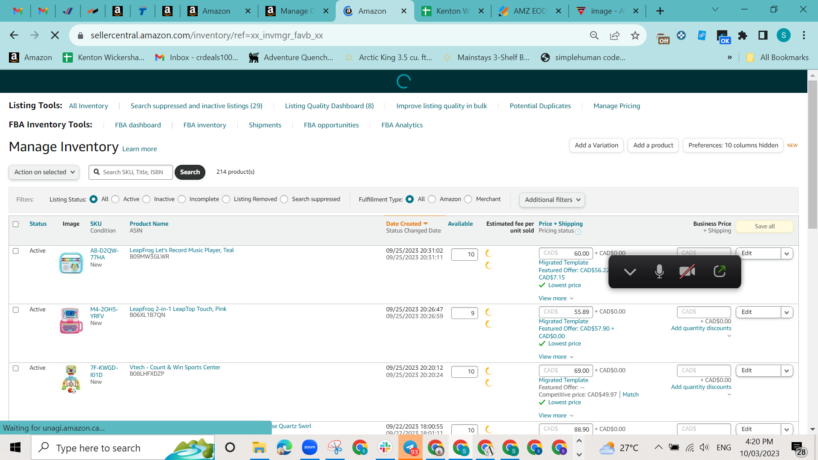Toggle camera in the floating call bar
This screenshot has height=460, width=818.
[x=687, y=271]
